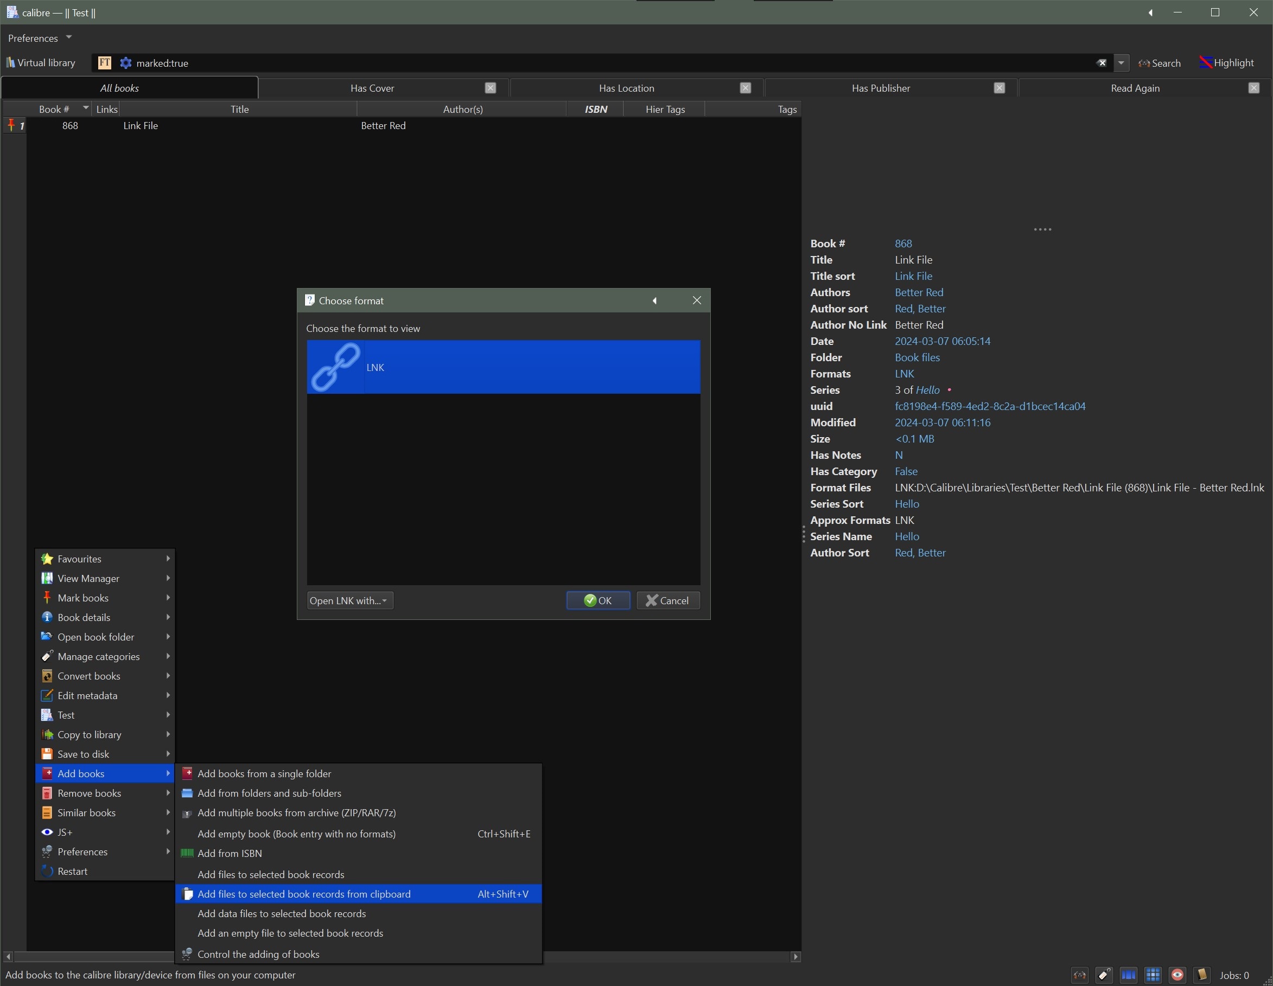Screen dimensions: 1273x986
Task: Toggle the Tag browser icon in status bar
Action: [x=1104, y=975]
